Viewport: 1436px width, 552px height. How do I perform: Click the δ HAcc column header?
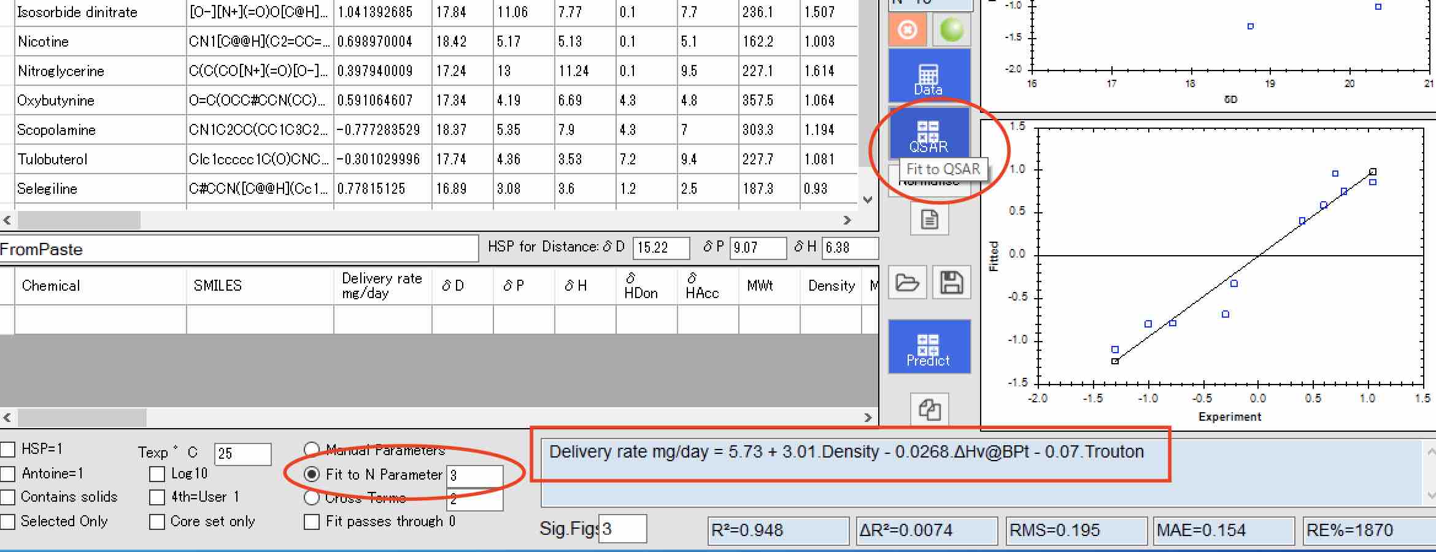pyautogui.click(x=708, y=286)
